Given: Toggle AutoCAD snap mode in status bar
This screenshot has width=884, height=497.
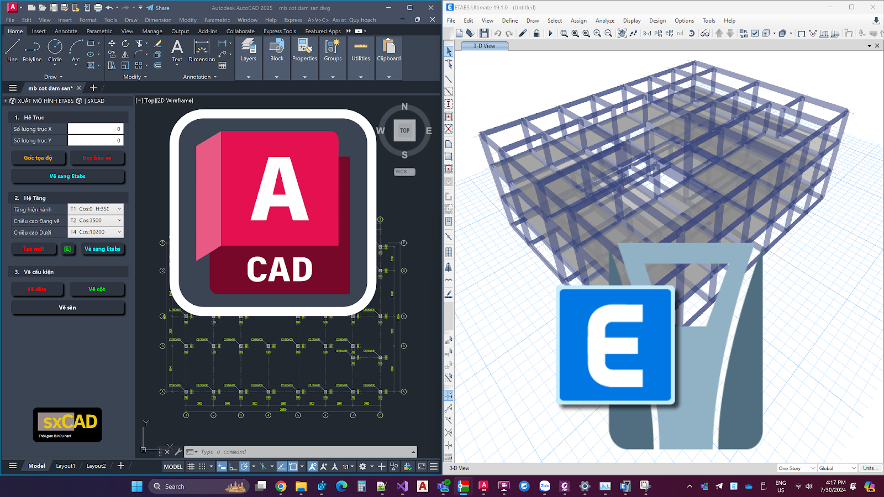Looking at the screenshot, I should [x=202, y=466].
